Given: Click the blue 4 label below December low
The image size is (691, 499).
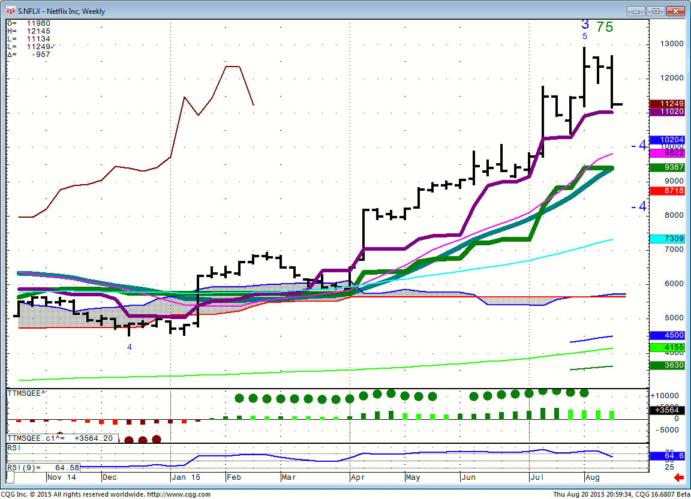Looking at the screenshot, I should [x=129, y=347].
